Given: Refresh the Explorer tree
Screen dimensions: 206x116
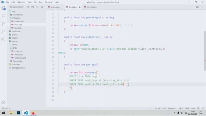Looking at the screenshot, I should (37, 7).
